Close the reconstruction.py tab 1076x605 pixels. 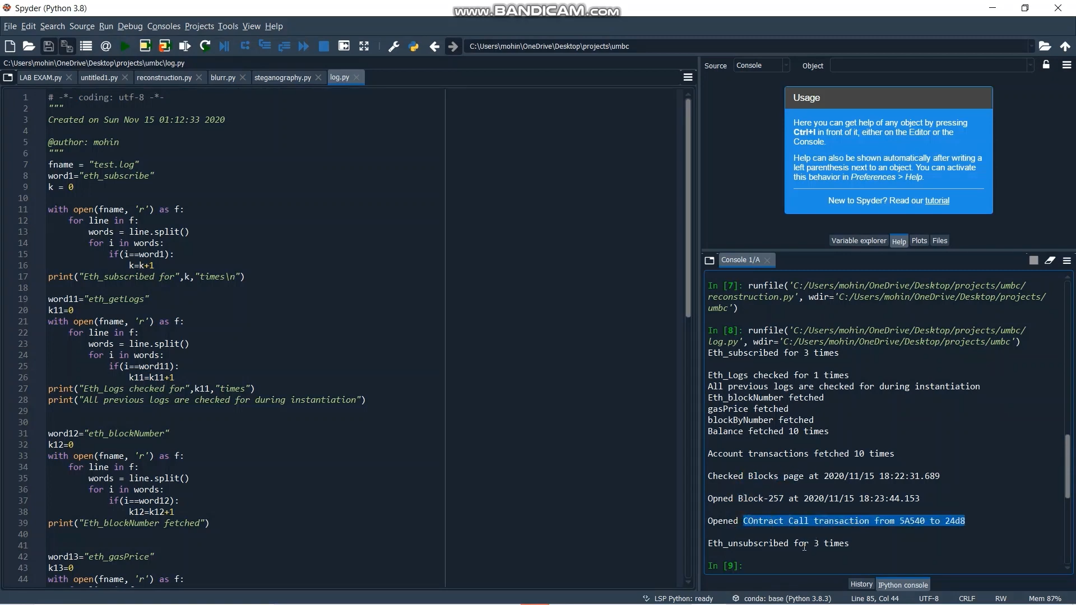point(199,78)
